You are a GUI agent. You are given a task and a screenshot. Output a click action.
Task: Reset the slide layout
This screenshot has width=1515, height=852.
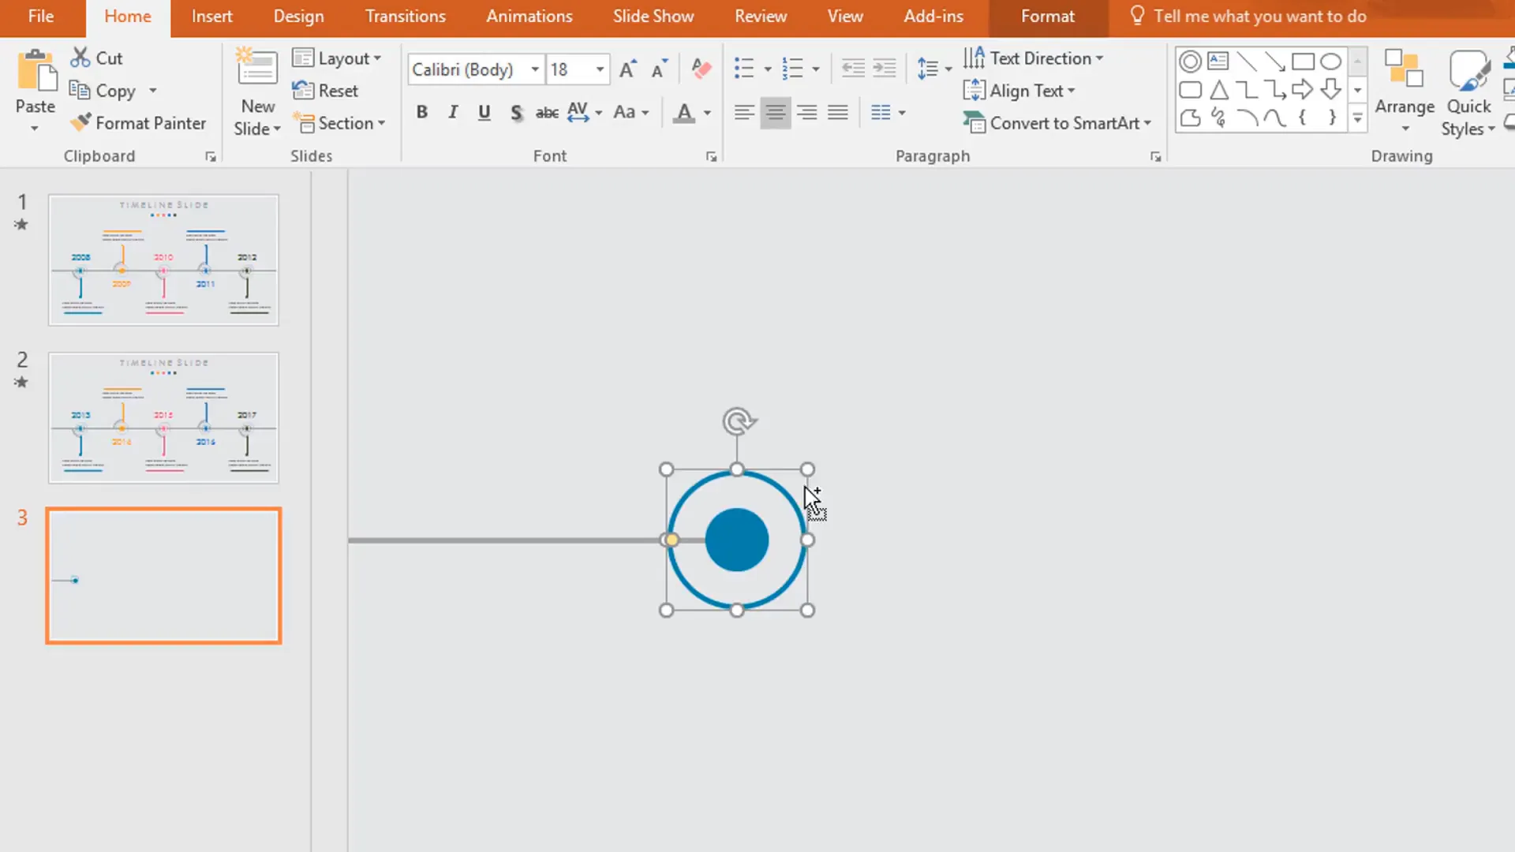click(x=325, y=91)
